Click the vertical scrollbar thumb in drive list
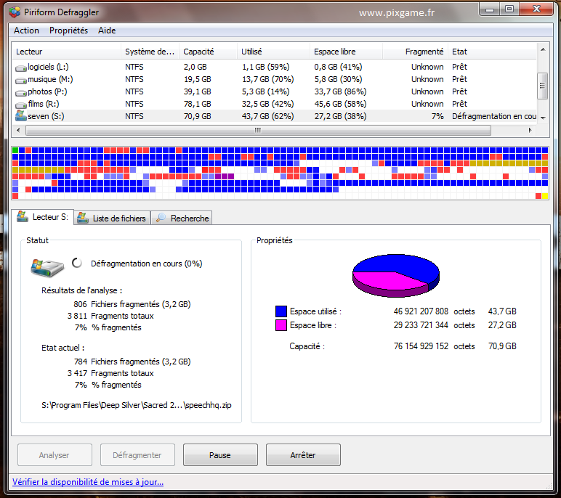This screenshot has width=561, height=498. pyautogui.click(x=543, y=86)
